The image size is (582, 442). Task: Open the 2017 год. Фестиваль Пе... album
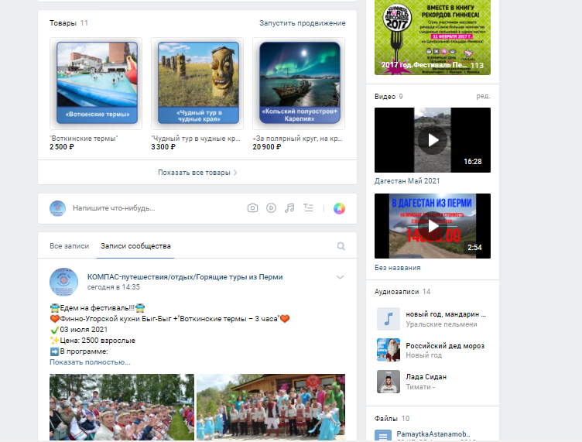pyautogui.click(x=433, y=37)
